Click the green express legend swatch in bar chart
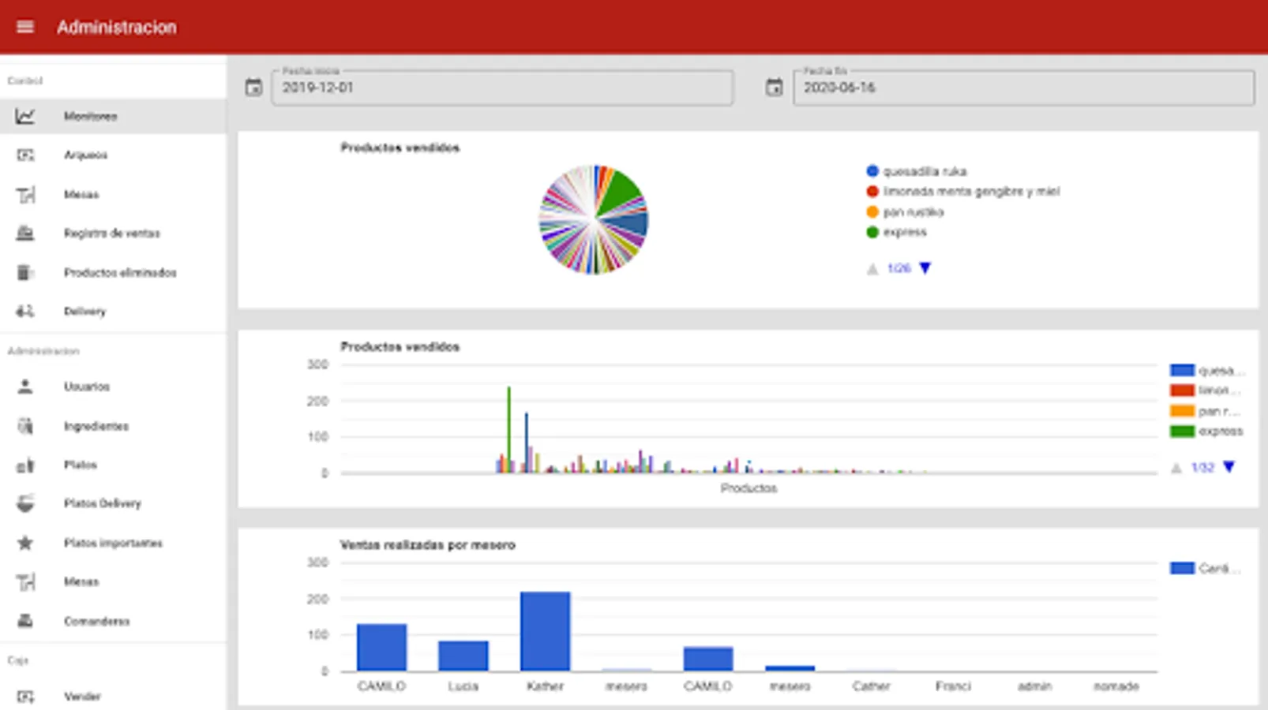This screenshot has height=710, width=1268. pyautogui.click(x=1182, y=431)
